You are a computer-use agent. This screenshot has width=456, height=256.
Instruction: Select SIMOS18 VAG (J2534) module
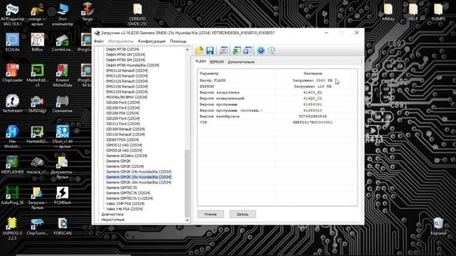click(x=124, y=150)
